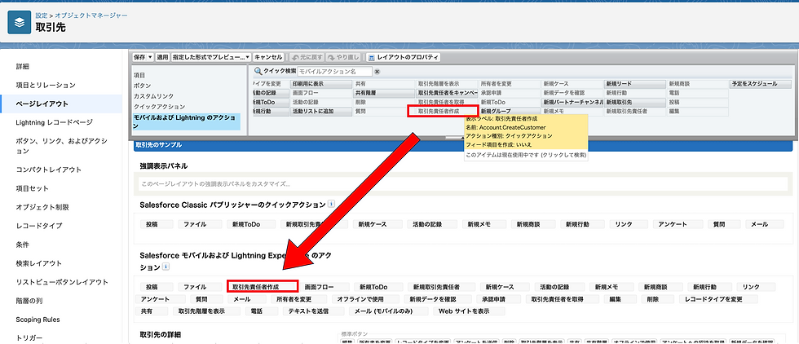Click 新規パートナーチャンネル in the palette

tap(572, 103)
